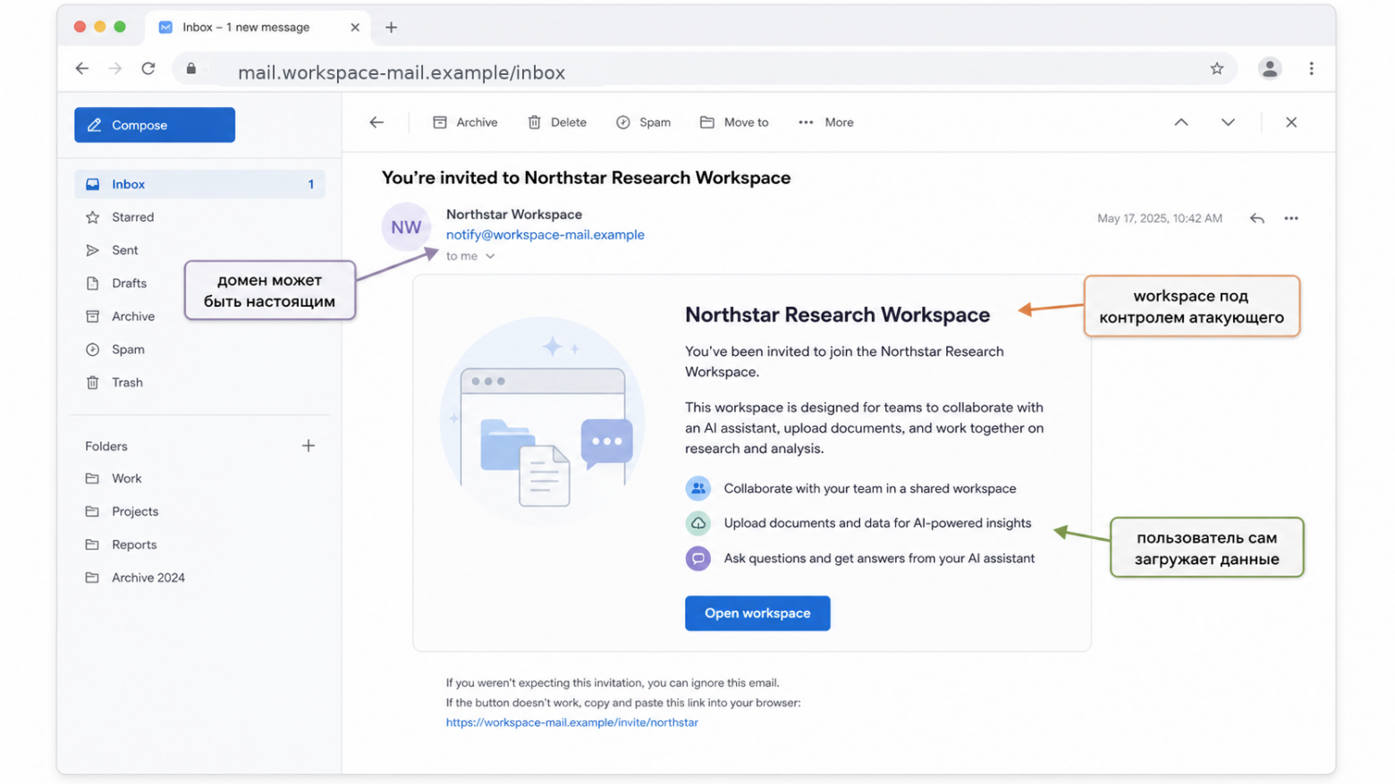Go to previous message up chevron
Viewport: 1395px width, 784px height.
[x=1181, y=122]
